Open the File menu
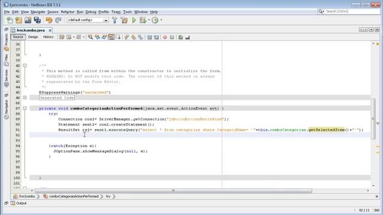 pyautogui.click(x=7, y=12)
